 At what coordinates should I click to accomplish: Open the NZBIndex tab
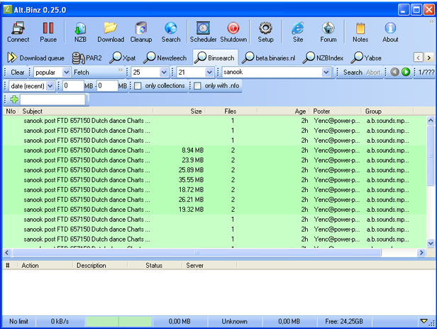click(323, 58)
